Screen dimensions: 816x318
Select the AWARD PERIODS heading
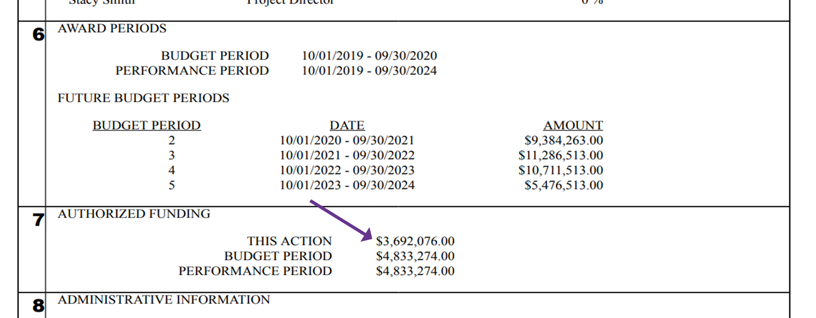click(112, 28)
